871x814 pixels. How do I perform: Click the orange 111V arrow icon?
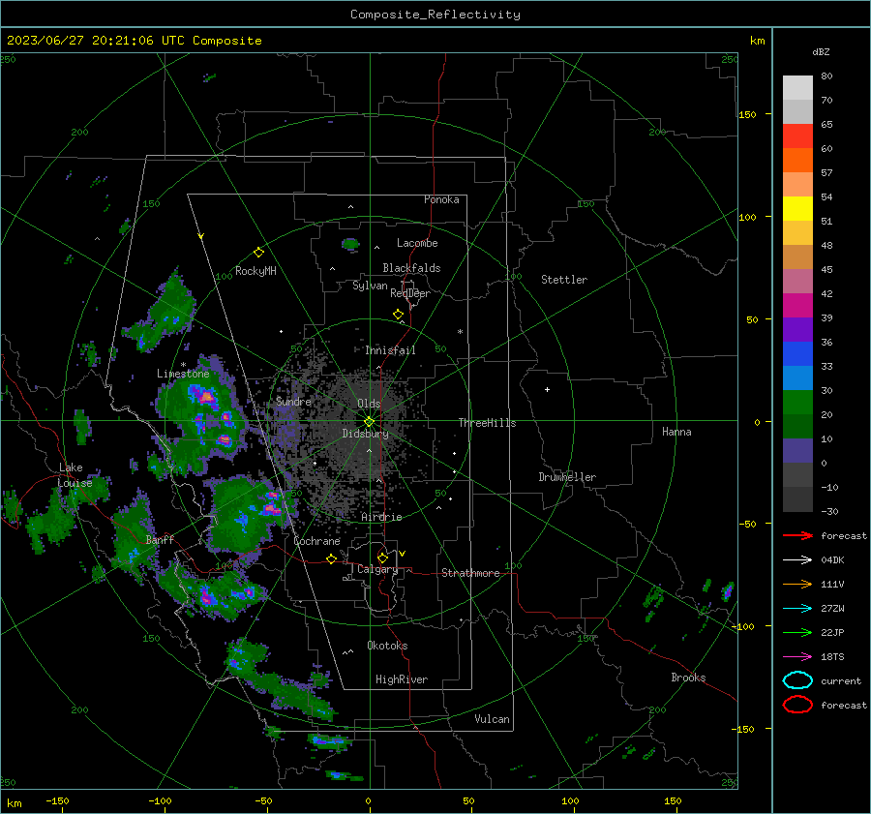tap(797, 584)
